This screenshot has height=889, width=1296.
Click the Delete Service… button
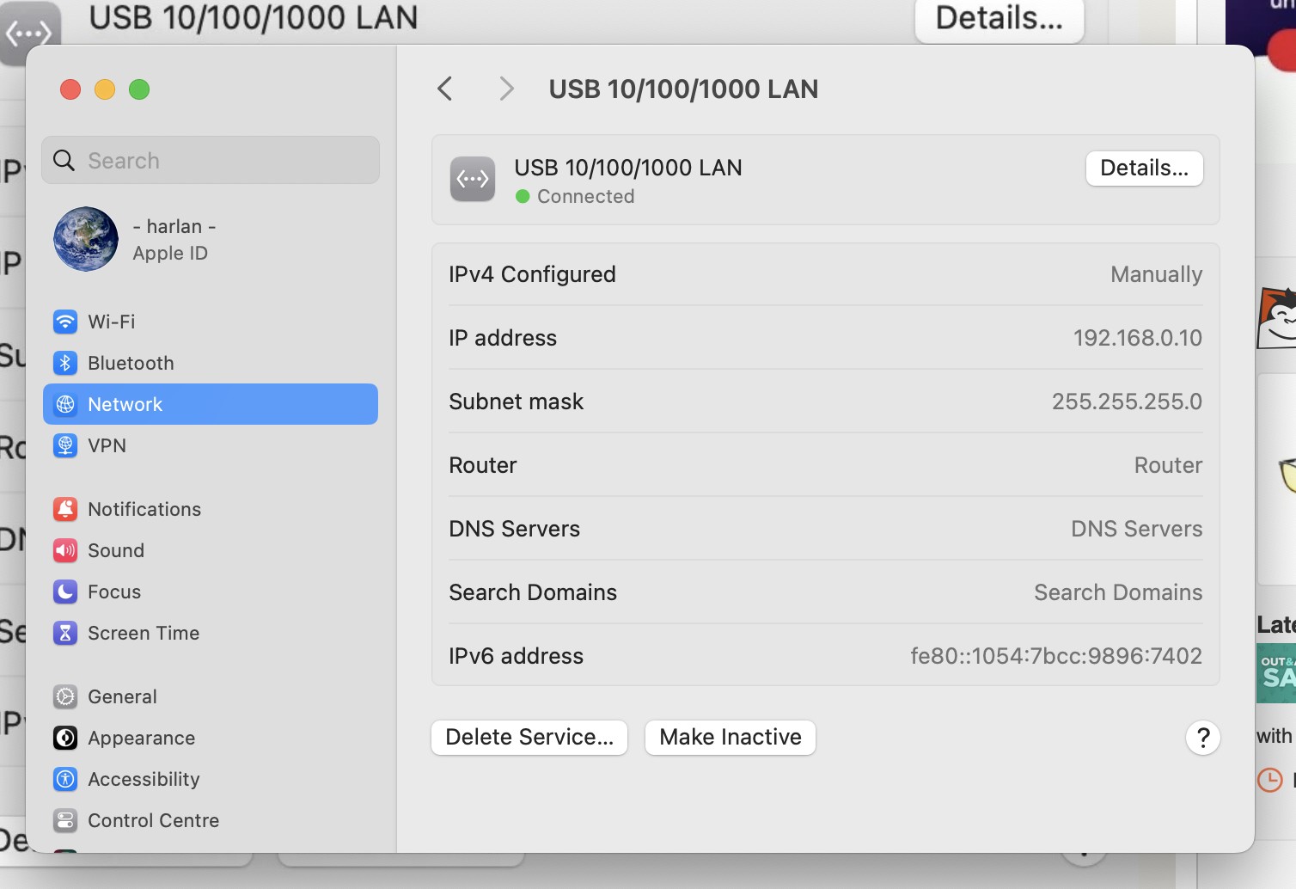point(529,738)
